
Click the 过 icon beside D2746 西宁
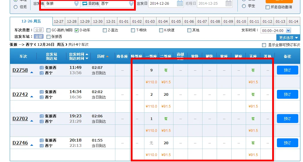click(42, 146)
